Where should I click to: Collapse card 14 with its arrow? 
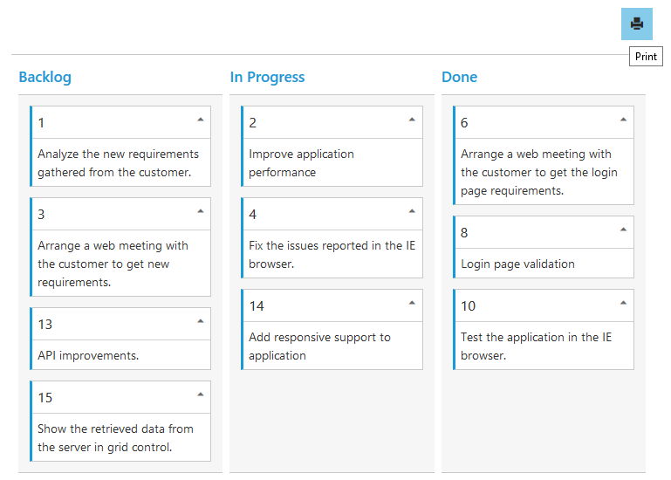click(x=412, y=303)
